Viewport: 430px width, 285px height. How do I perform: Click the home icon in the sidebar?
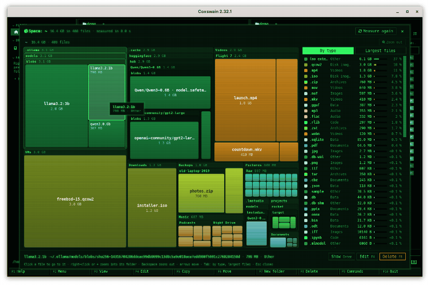16,32
